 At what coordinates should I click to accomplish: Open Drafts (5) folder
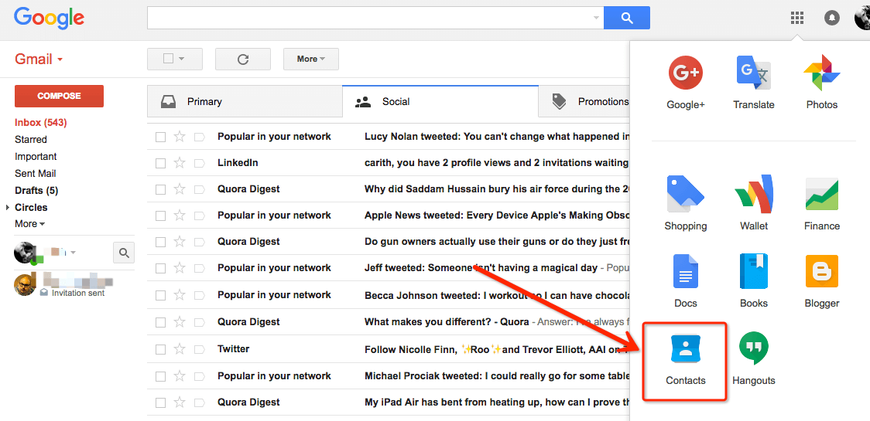36,191
